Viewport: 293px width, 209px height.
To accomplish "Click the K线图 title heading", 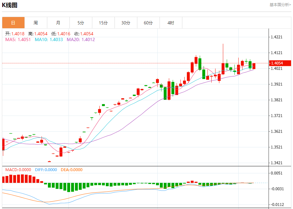I will coord(10,5).
